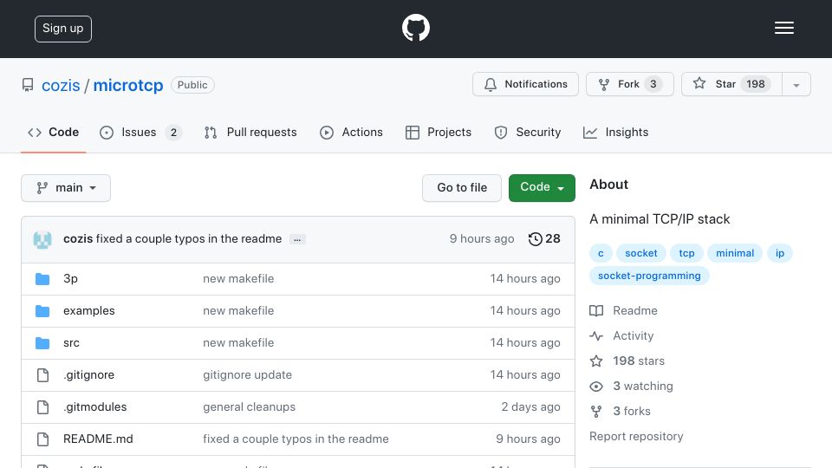
Task: Click the src folder icon
Action: click(42, 343)
